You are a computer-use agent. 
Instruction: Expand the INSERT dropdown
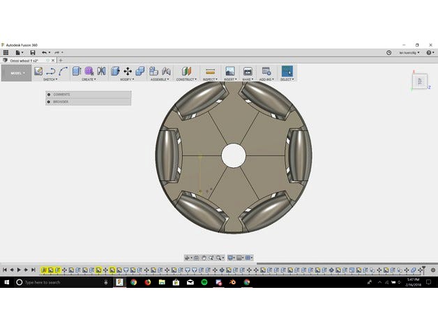click(230, 79)
